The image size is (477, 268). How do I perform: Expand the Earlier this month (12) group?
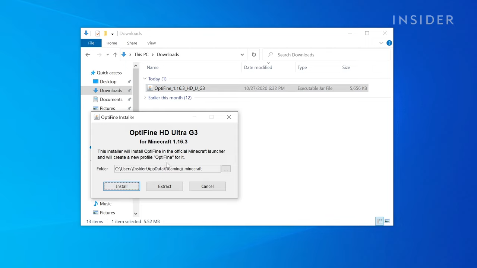(145, 98)
